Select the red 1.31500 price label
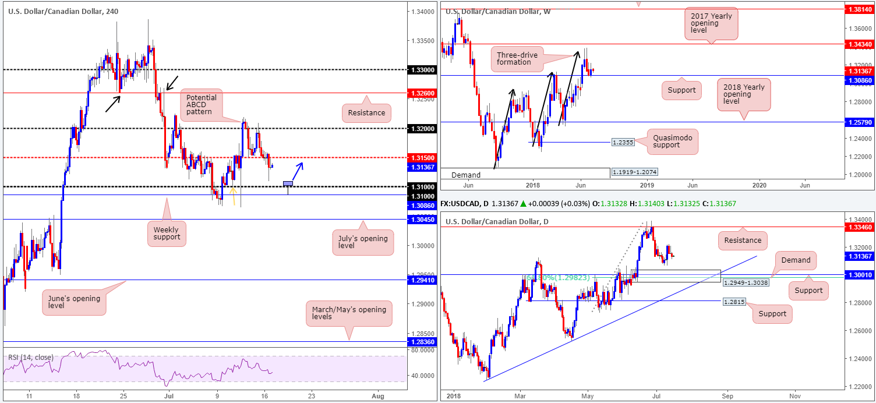 422,158
